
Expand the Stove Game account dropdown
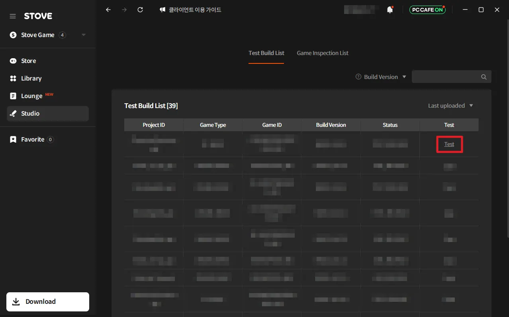(84, 35)
